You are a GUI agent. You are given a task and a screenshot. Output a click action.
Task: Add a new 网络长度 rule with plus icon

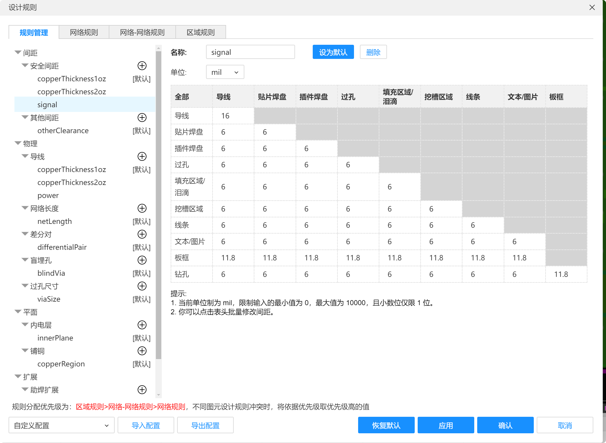point(142,208)
